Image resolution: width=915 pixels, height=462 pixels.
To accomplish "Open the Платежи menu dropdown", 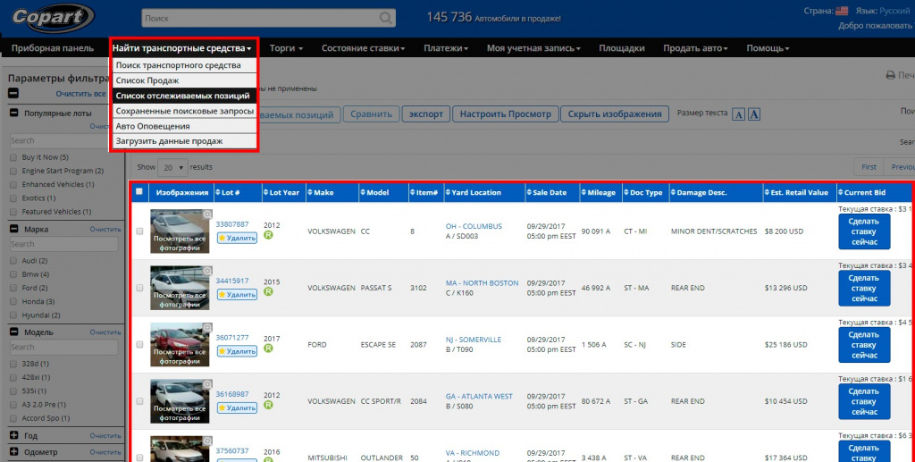I will pyautogui.click(x=446, y=48).
